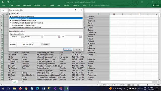Click the Tell me what you want search box
161x91 pixels.
[x=100, y=5]
